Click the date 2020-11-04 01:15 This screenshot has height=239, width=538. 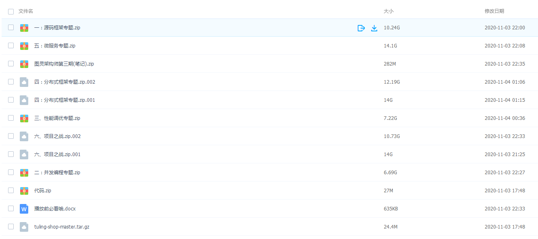click(x=505, y=100)
